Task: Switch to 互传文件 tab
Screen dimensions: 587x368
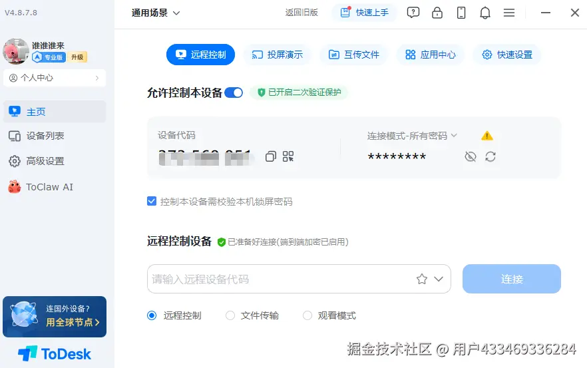Action: point(354,55)
